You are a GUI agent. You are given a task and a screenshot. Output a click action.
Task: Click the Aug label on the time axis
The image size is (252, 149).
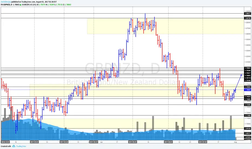(x=236, y=142)
